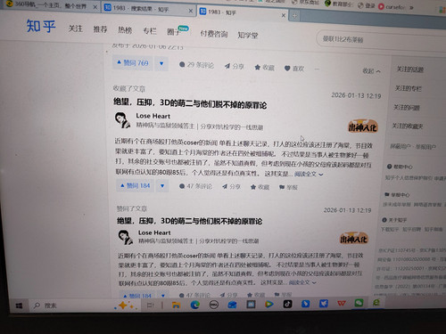This screenshot has height=334, width=446.
Task: Click 出神入化 badge in 收藏了文章 post
Action: 362,126
